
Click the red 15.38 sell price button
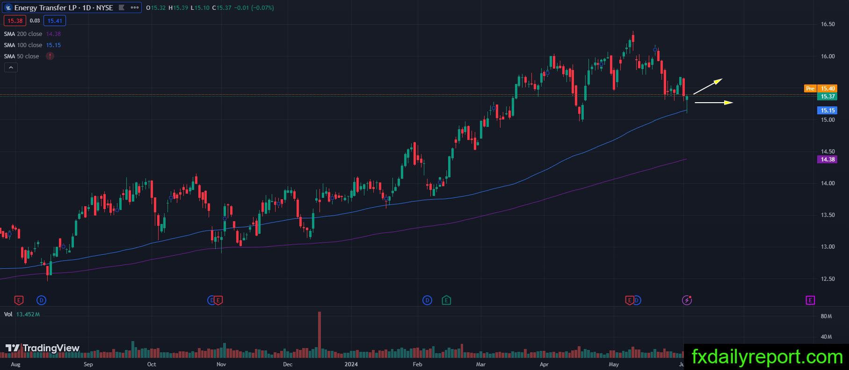(x=15, y=21)
